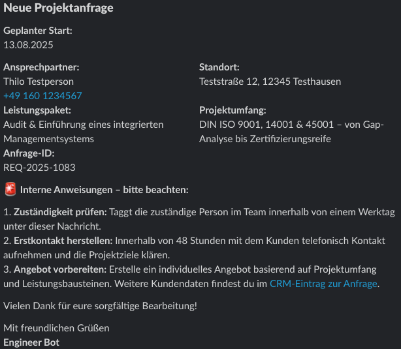Select the name Thilo Testperson
The image size is (401, 349).
pyautogui.click(x=39, y=82)
